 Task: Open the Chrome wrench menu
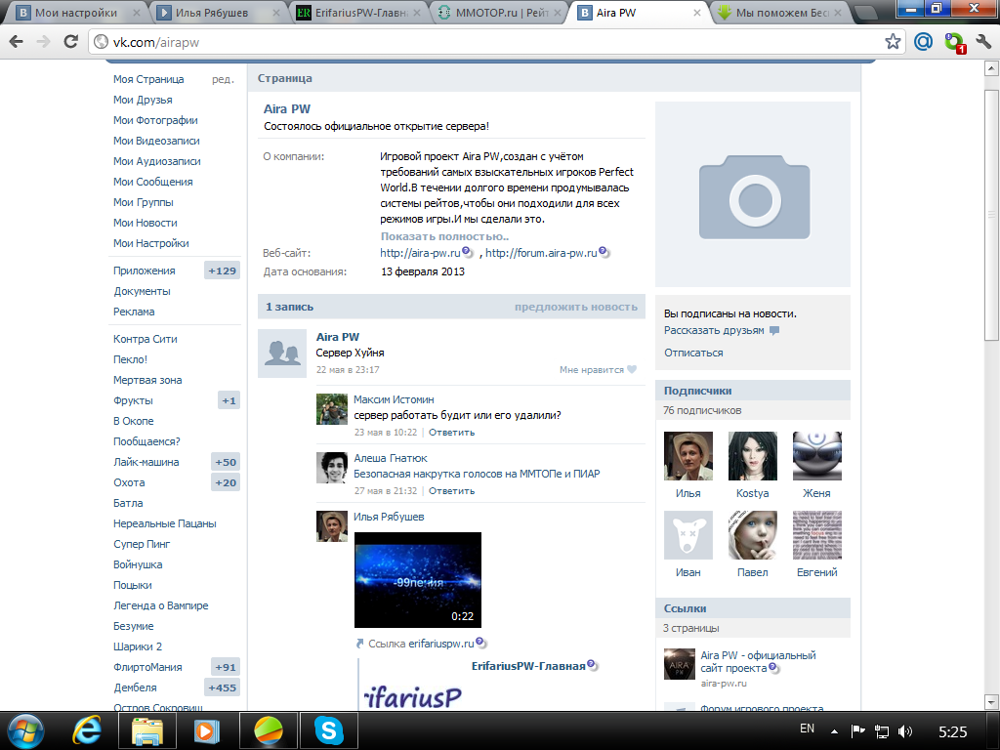click(x=983, y=42)
